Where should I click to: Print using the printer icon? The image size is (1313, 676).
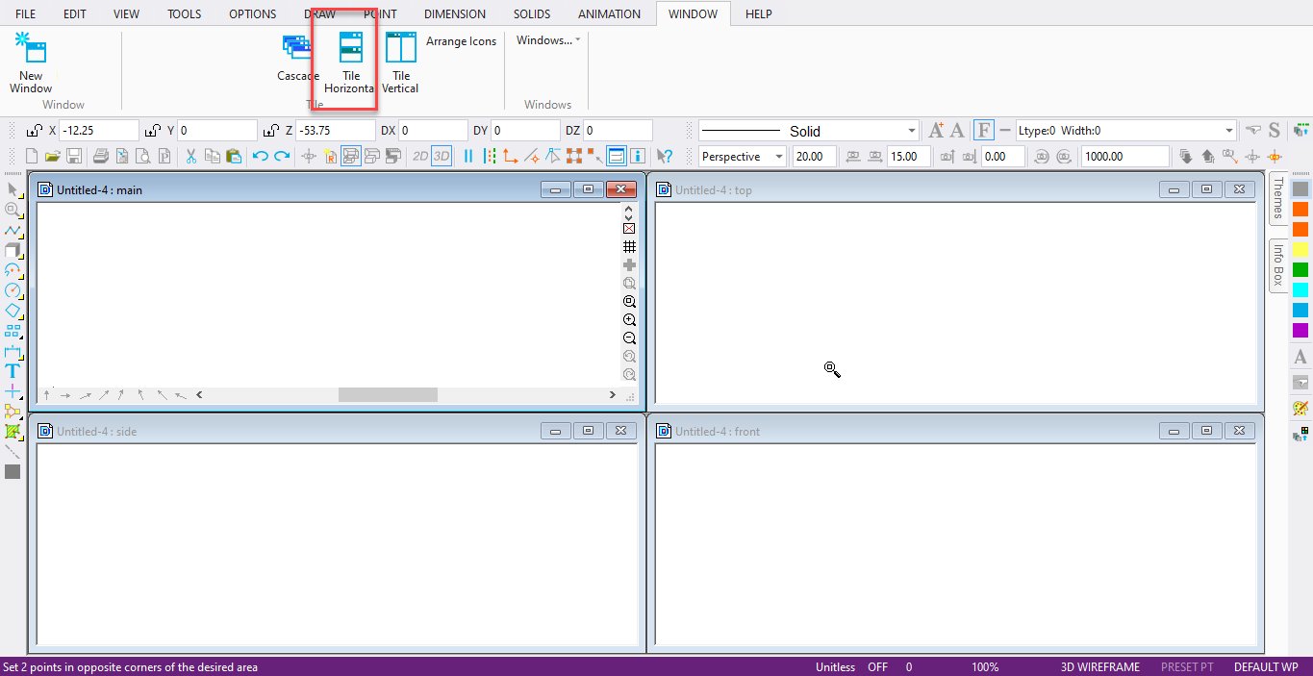100,156
